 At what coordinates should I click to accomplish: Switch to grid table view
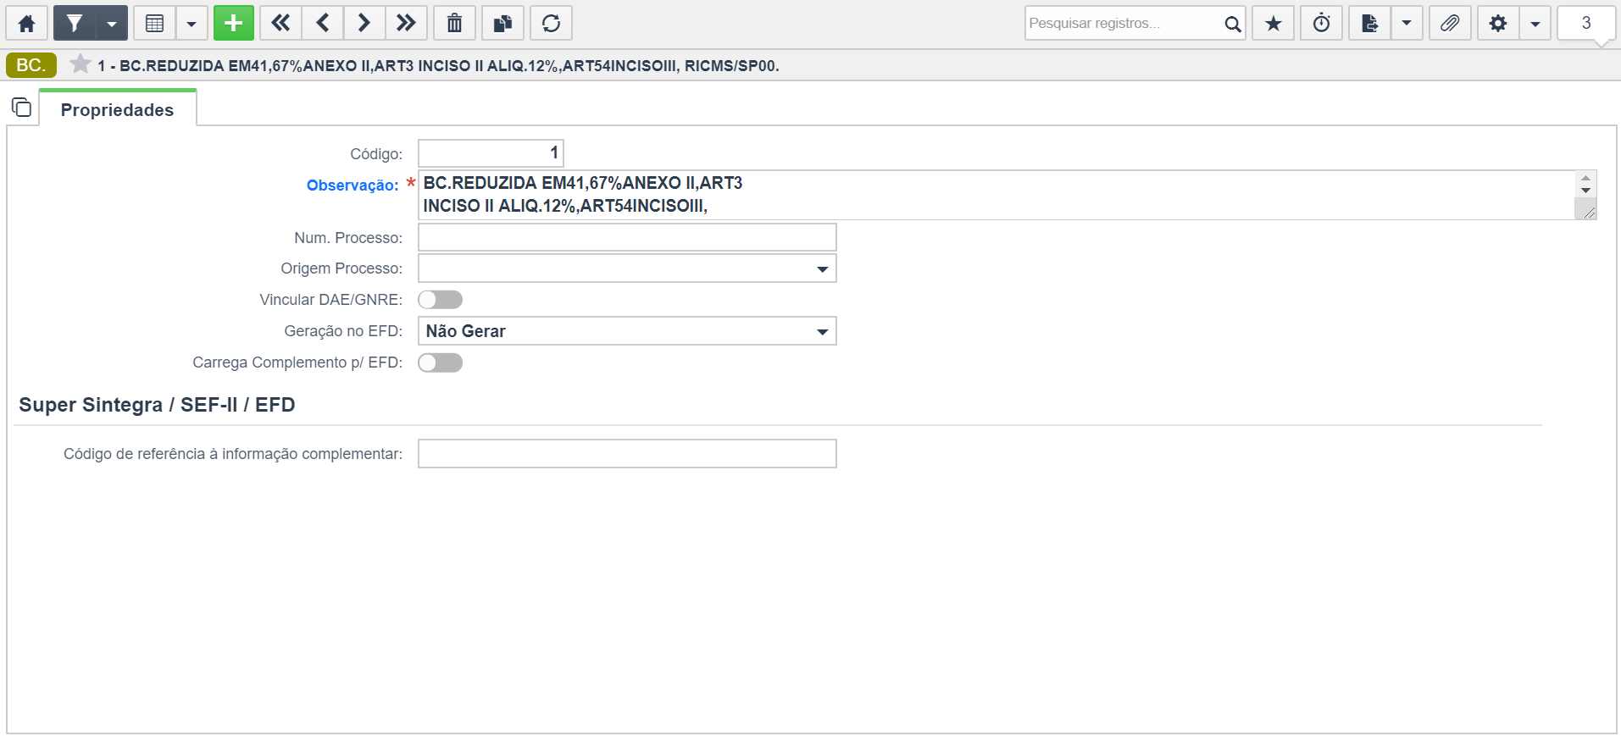point(154,23)
